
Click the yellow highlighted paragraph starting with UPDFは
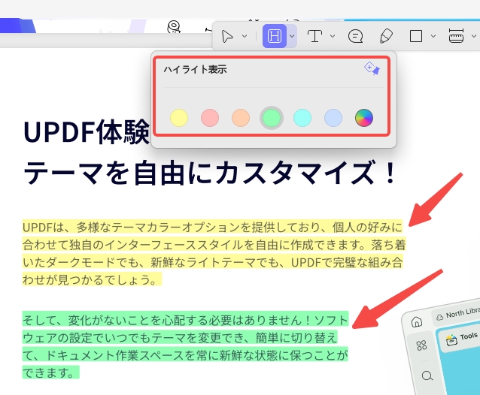click(x=214, y=253)
